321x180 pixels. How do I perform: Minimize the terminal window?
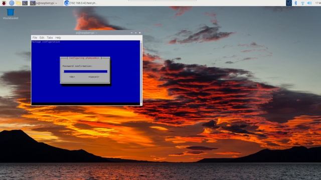(131, 32)
